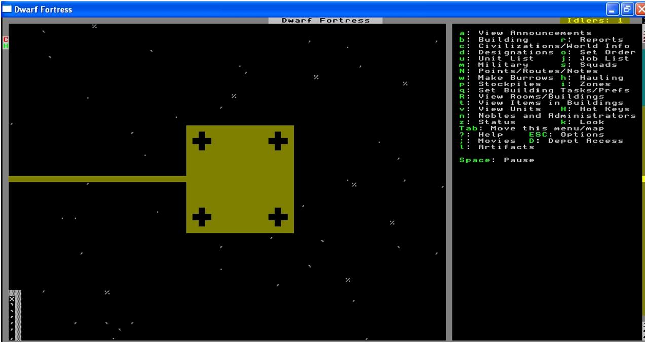Open the Hauling option
The width and height of the screenshot is (646, 343).
(592, 78)
